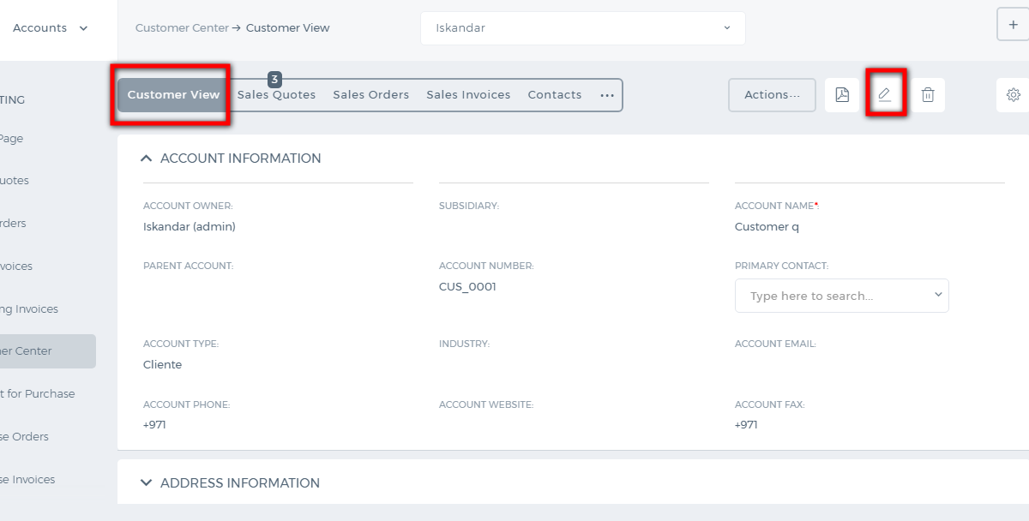Click account type value Cliente

[x=163, y=364]
